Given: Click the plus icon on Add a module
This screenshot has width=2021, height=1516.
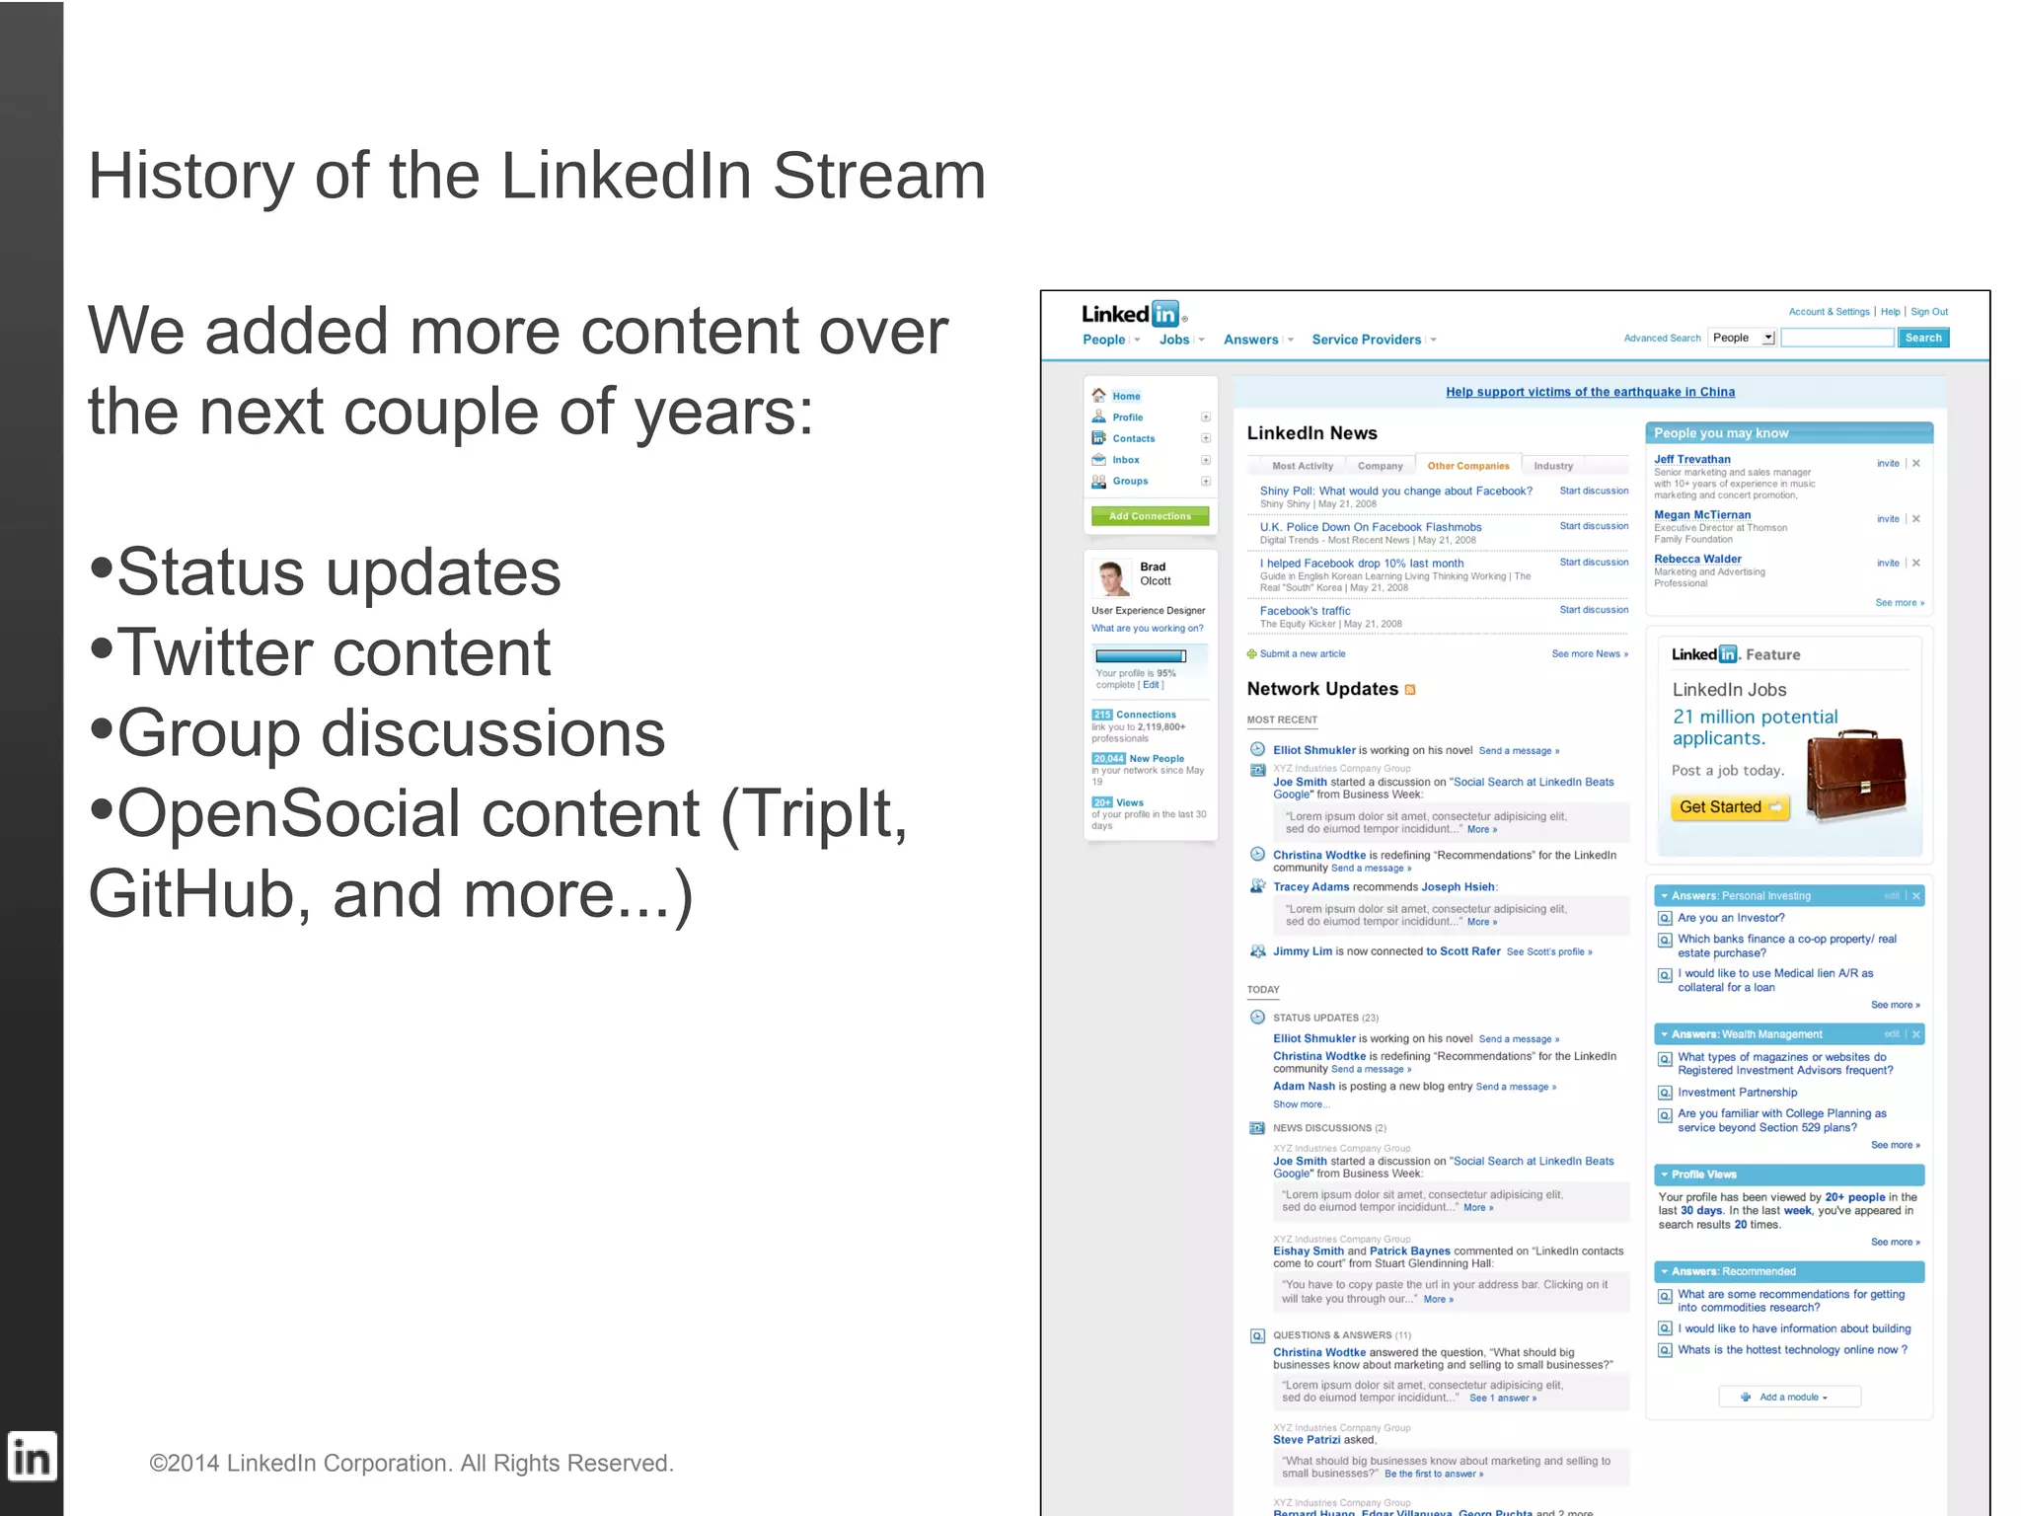Looking at the screenshot, I should [x=1746, y=1397].
